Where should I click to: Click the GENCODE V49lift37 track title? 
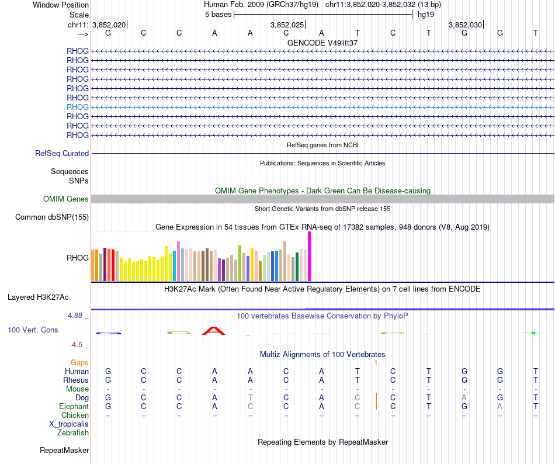[322, 43]
